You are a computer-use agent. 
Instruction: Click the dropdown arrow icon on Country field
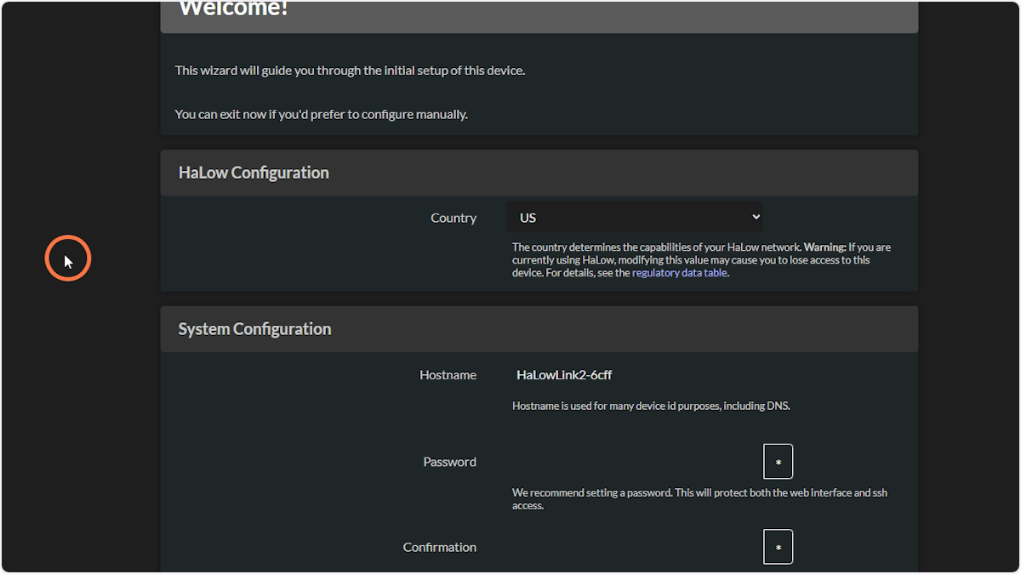point(754,217)
